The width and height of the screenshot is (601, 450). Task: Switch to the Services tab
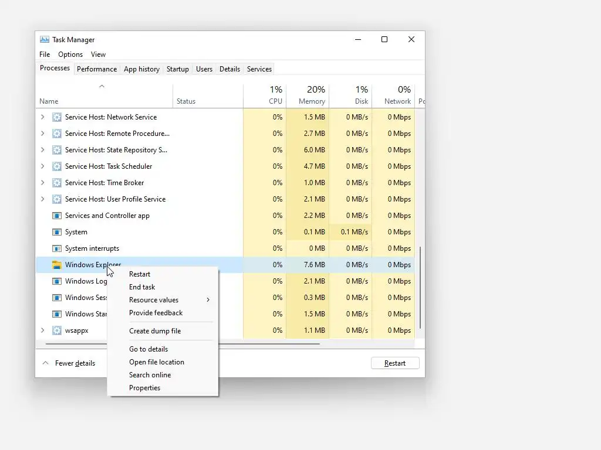click(259, 69)
